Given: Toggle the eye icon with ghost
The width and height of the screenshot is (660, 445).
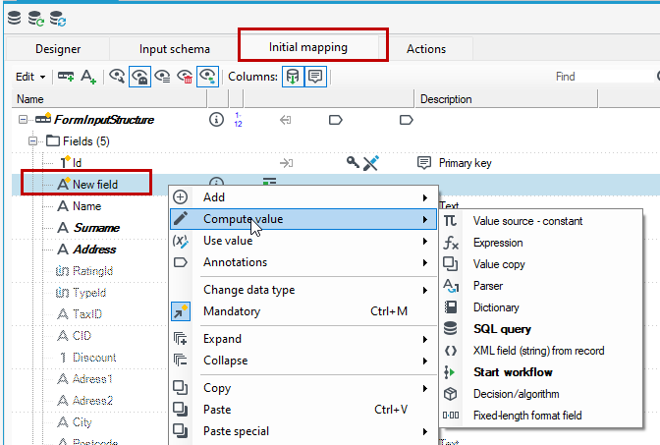Looking at the screenshot, I should (x=139, y=77).
